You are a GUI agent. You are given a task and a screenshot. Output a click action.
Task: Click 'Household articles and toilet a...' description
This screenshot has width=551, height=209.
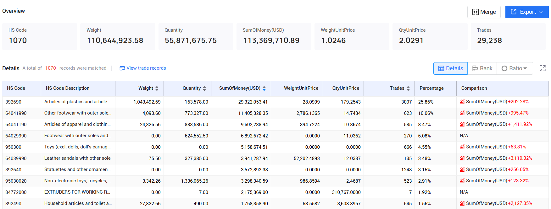click(78, 203)
